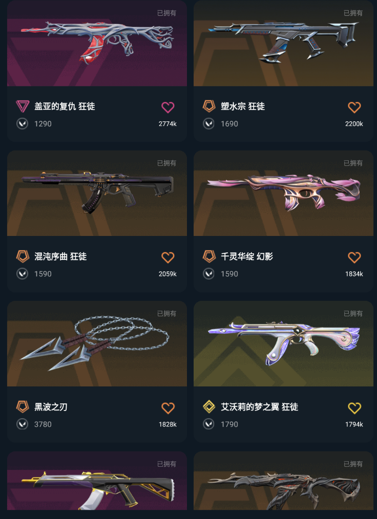Toggle favorite heart on 盖亚的复仇 狂徒
The width and height of the screenshot is (377, 519).
[167, 107]
